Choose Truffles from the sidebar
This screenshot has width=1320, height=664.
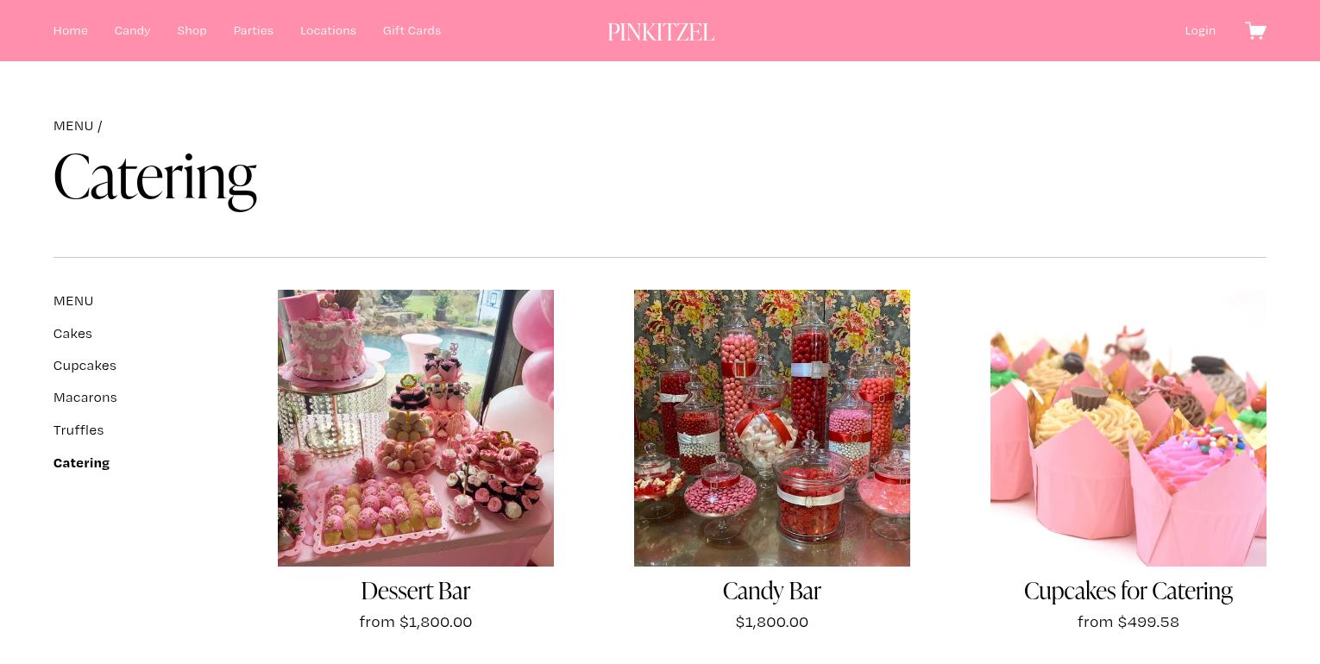click(79, 429)
